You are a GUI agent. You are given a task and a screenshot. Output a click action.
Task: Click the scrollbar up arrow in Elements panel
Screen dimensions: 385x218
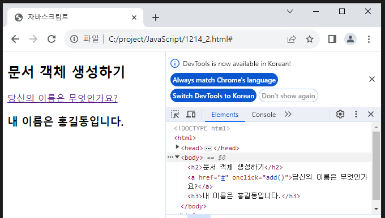pos(376,127)
